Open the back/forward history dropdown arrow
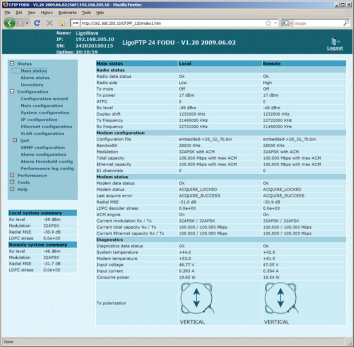 coord(27,23)
